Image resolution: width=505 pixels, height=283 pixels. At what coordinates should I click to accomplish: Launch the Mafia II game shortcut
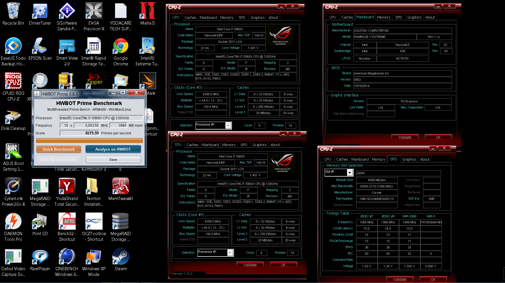click(147, 14)
